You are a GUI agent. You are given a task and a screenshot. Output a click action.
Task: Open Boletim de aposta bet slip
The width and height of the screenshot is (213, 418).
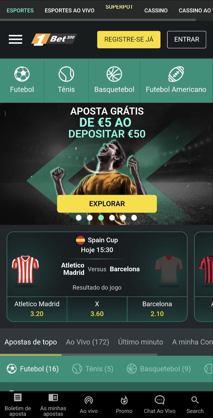point(18,397)
